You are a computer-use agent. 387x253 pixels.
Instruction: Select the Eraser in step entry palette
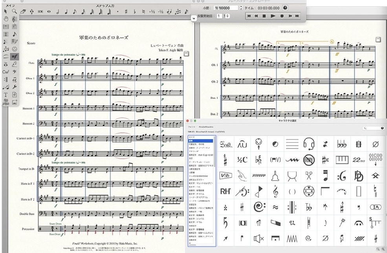[23, 11]
